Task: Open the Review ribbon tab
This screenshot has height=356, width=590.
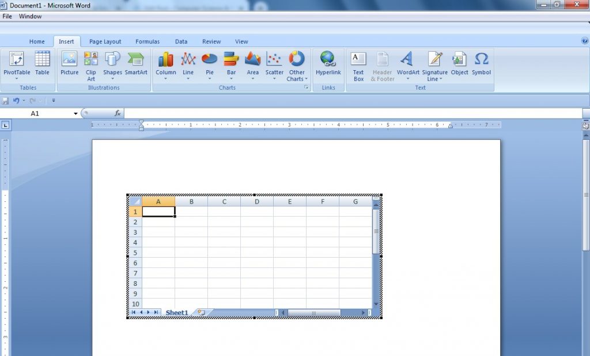Action: tap(211, 41)
